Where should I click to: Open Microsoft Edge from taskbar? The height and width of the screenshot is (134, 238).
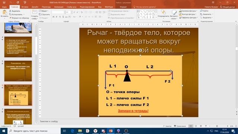[x=73, y=131]
